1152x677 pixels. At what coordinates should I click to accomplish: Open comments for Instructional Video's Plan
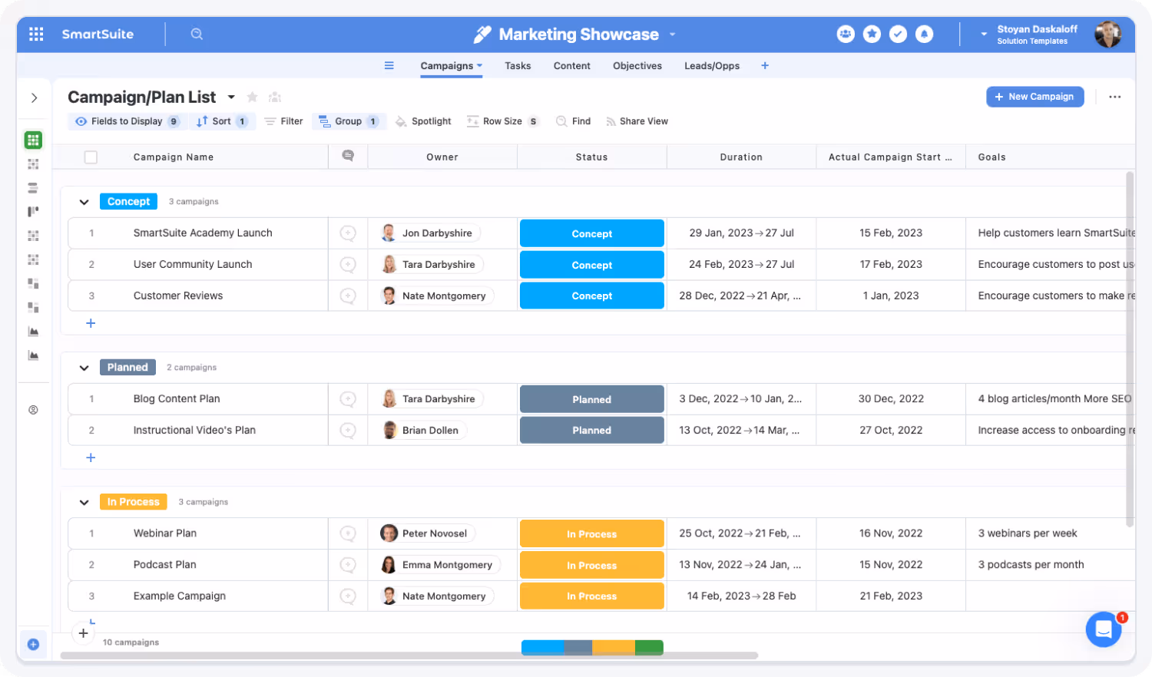coord(348,431)
